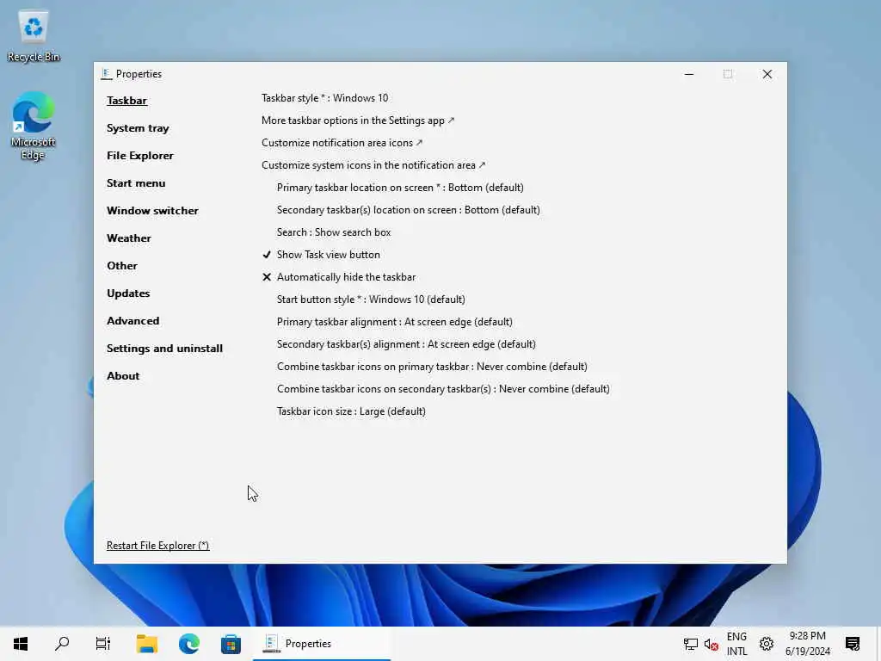Open Customize system icons in notification area

coord(373,165)
